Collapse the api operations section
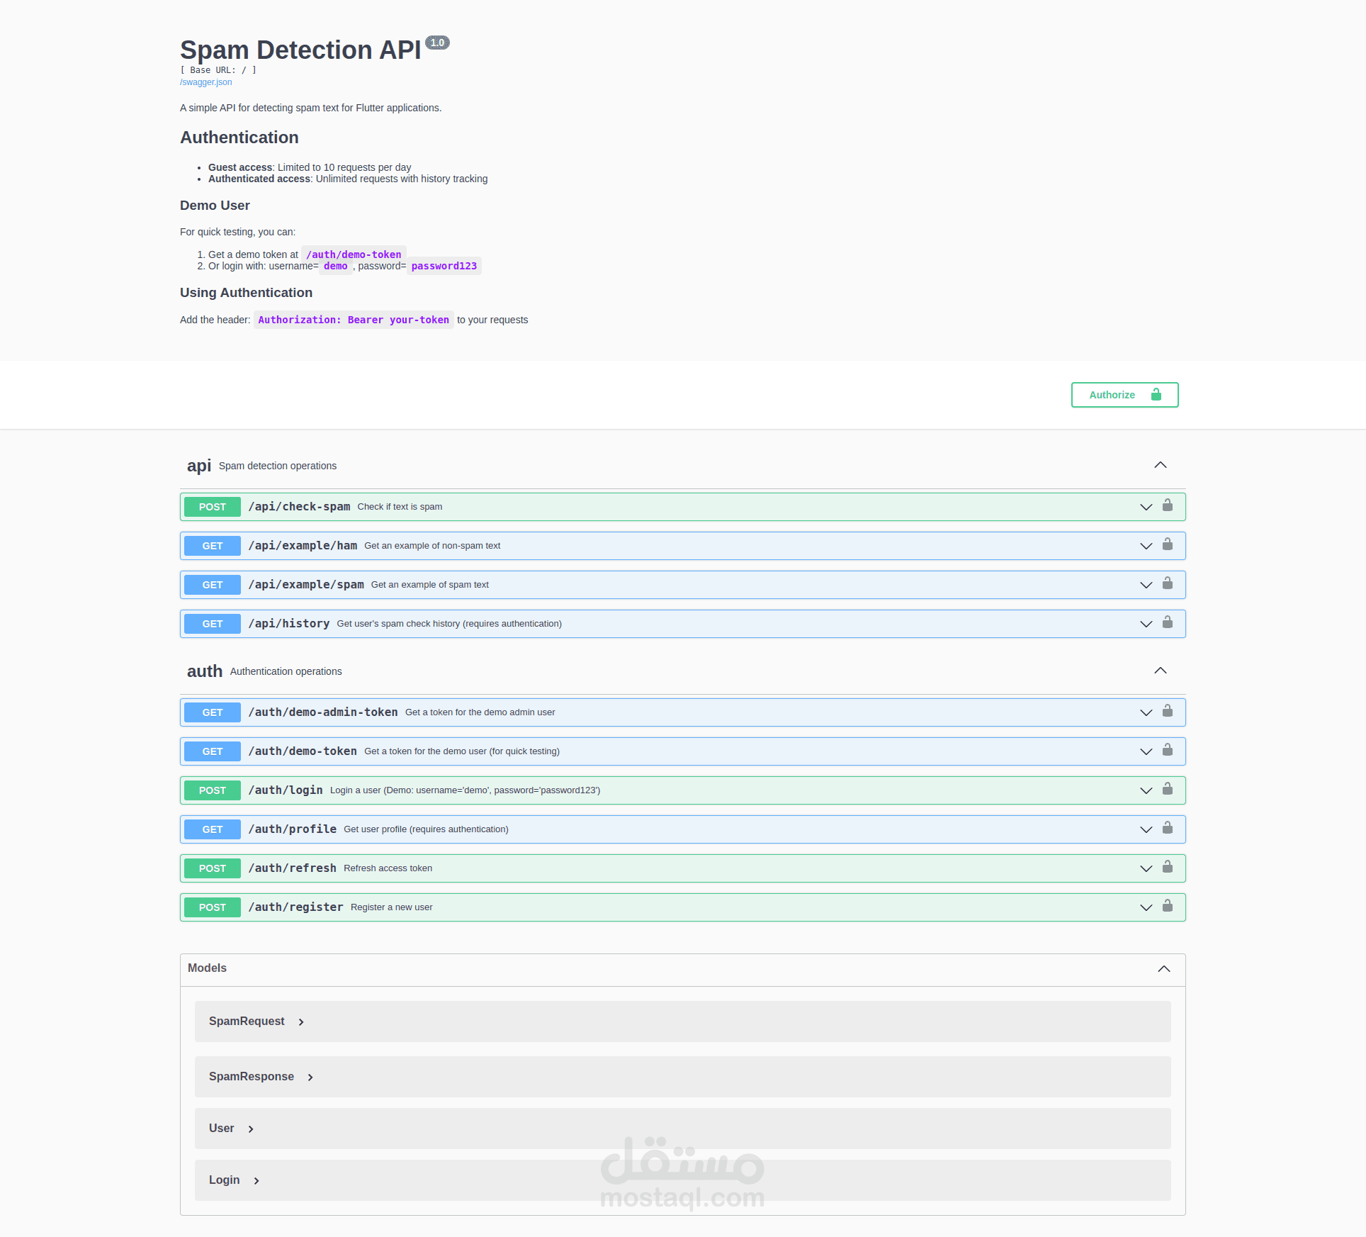This screenshot has width=1366, height=1237. pos(1160,465)
